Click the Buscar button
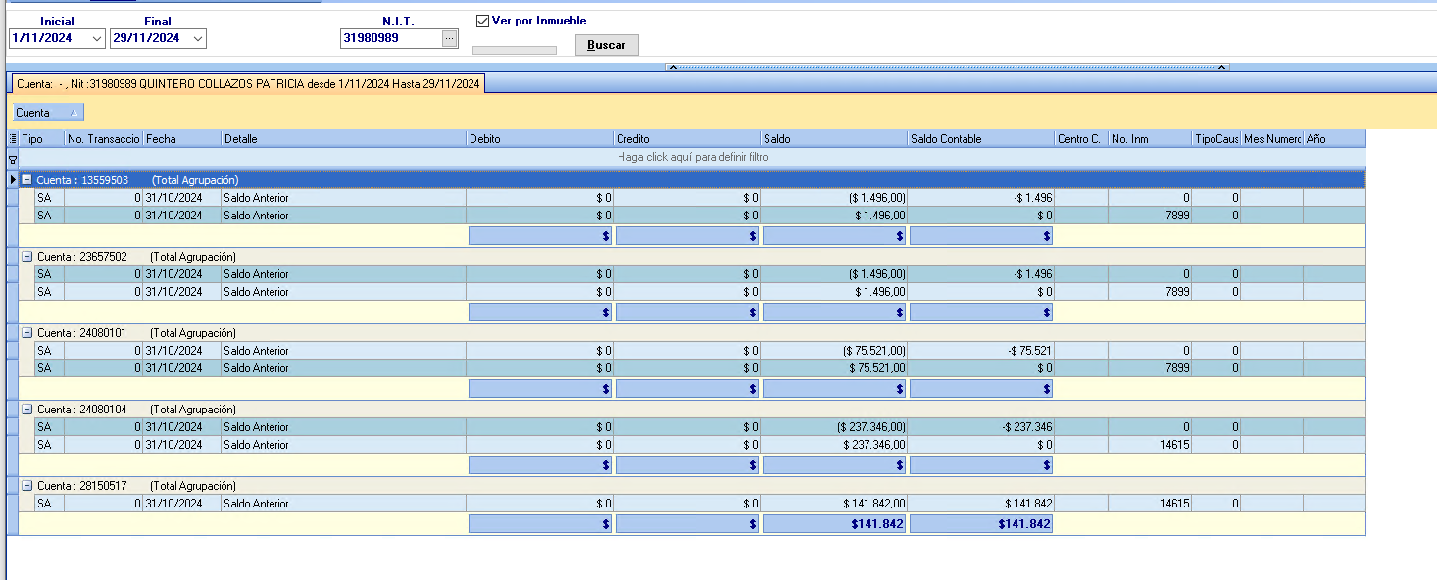 [607, 45]
